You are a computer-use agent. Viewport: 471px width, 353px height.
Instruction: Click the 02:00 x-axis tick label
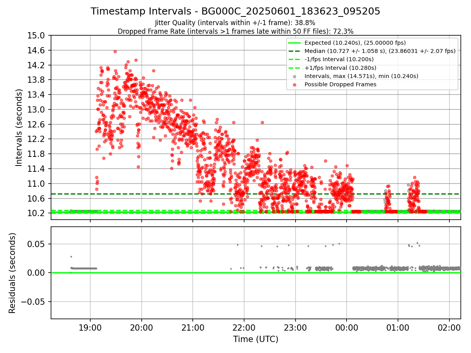tap(449, 328)
